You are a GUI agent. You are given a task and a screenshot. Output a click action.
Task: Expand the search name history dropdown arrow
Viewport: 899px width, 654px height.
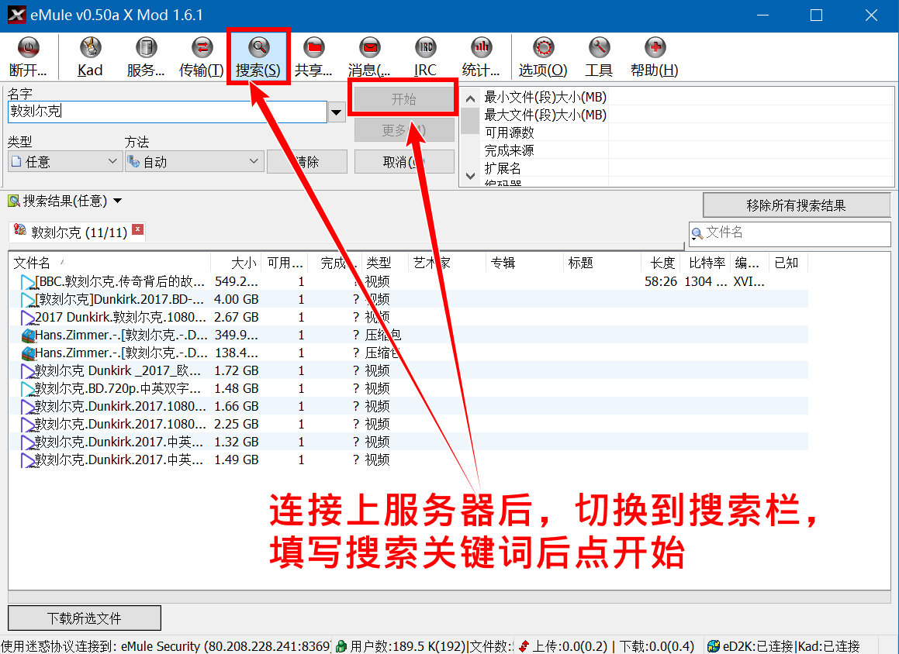coord(337,112)
